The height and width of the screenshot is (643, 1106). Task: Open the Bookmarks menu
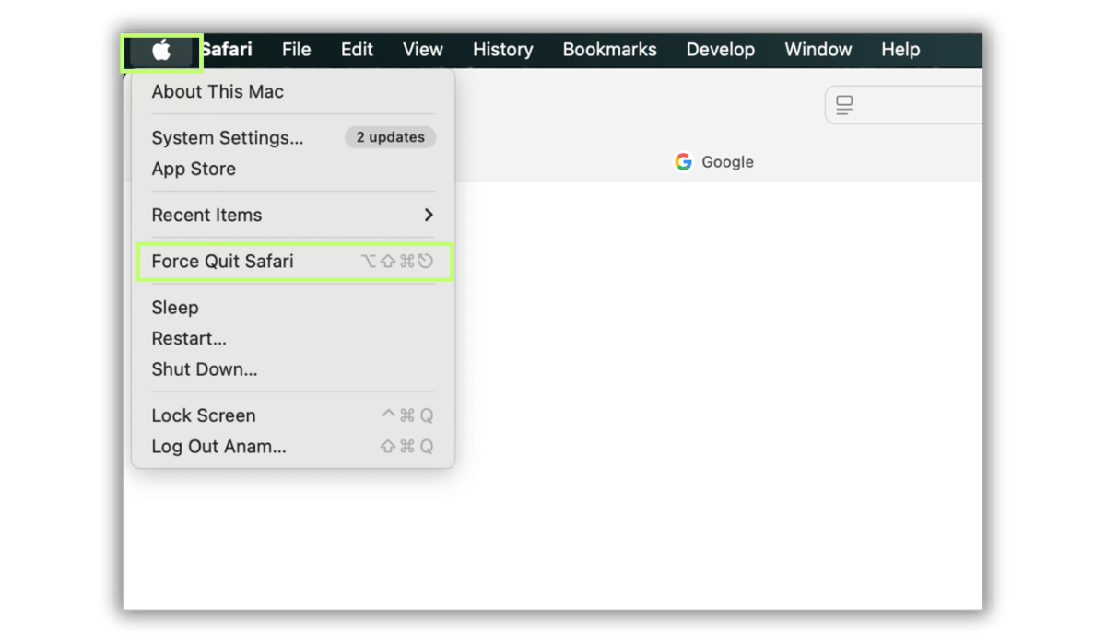click(610, 50)
